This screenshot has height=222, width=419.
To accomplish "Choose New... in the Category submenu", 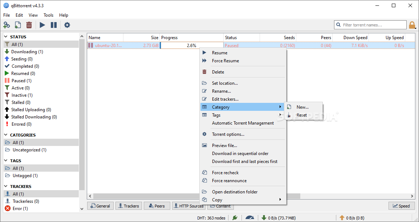I will pyautogui.click(x=304, y=107).
